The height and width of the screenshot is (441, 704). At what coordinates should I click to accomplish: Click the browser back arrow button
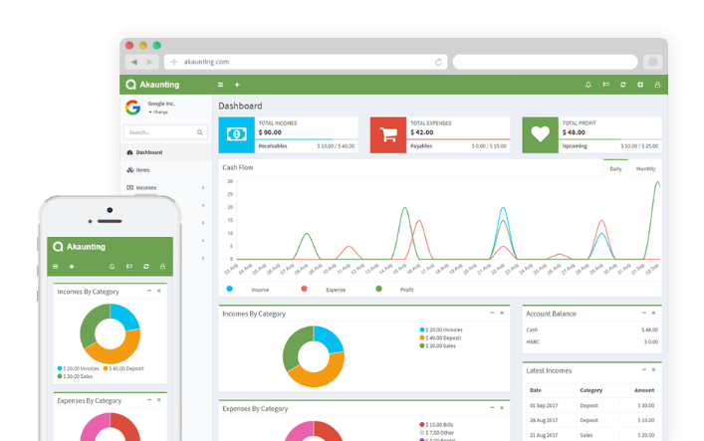pos(133,62)
